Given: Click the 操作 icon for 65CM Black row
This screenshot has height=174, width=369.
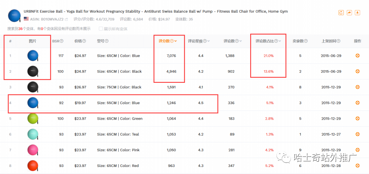Looking at the screenshot, I should [x=357, y=71].
